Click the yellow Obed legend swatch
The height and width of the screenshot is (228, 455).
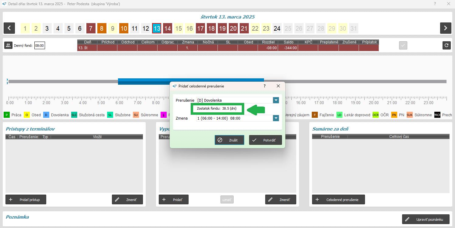(x=27, y=115)
